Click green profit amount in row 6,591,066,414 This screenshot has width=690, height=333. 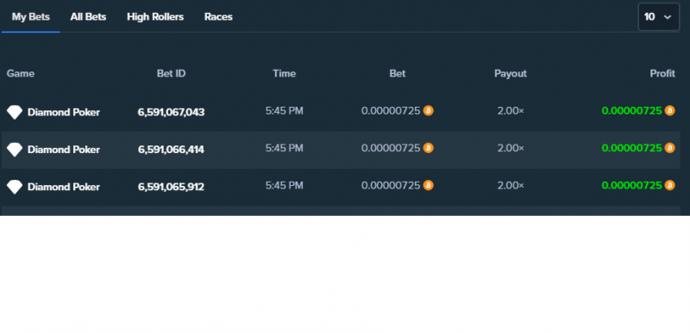pyautogui.click(x=632, y=148)
